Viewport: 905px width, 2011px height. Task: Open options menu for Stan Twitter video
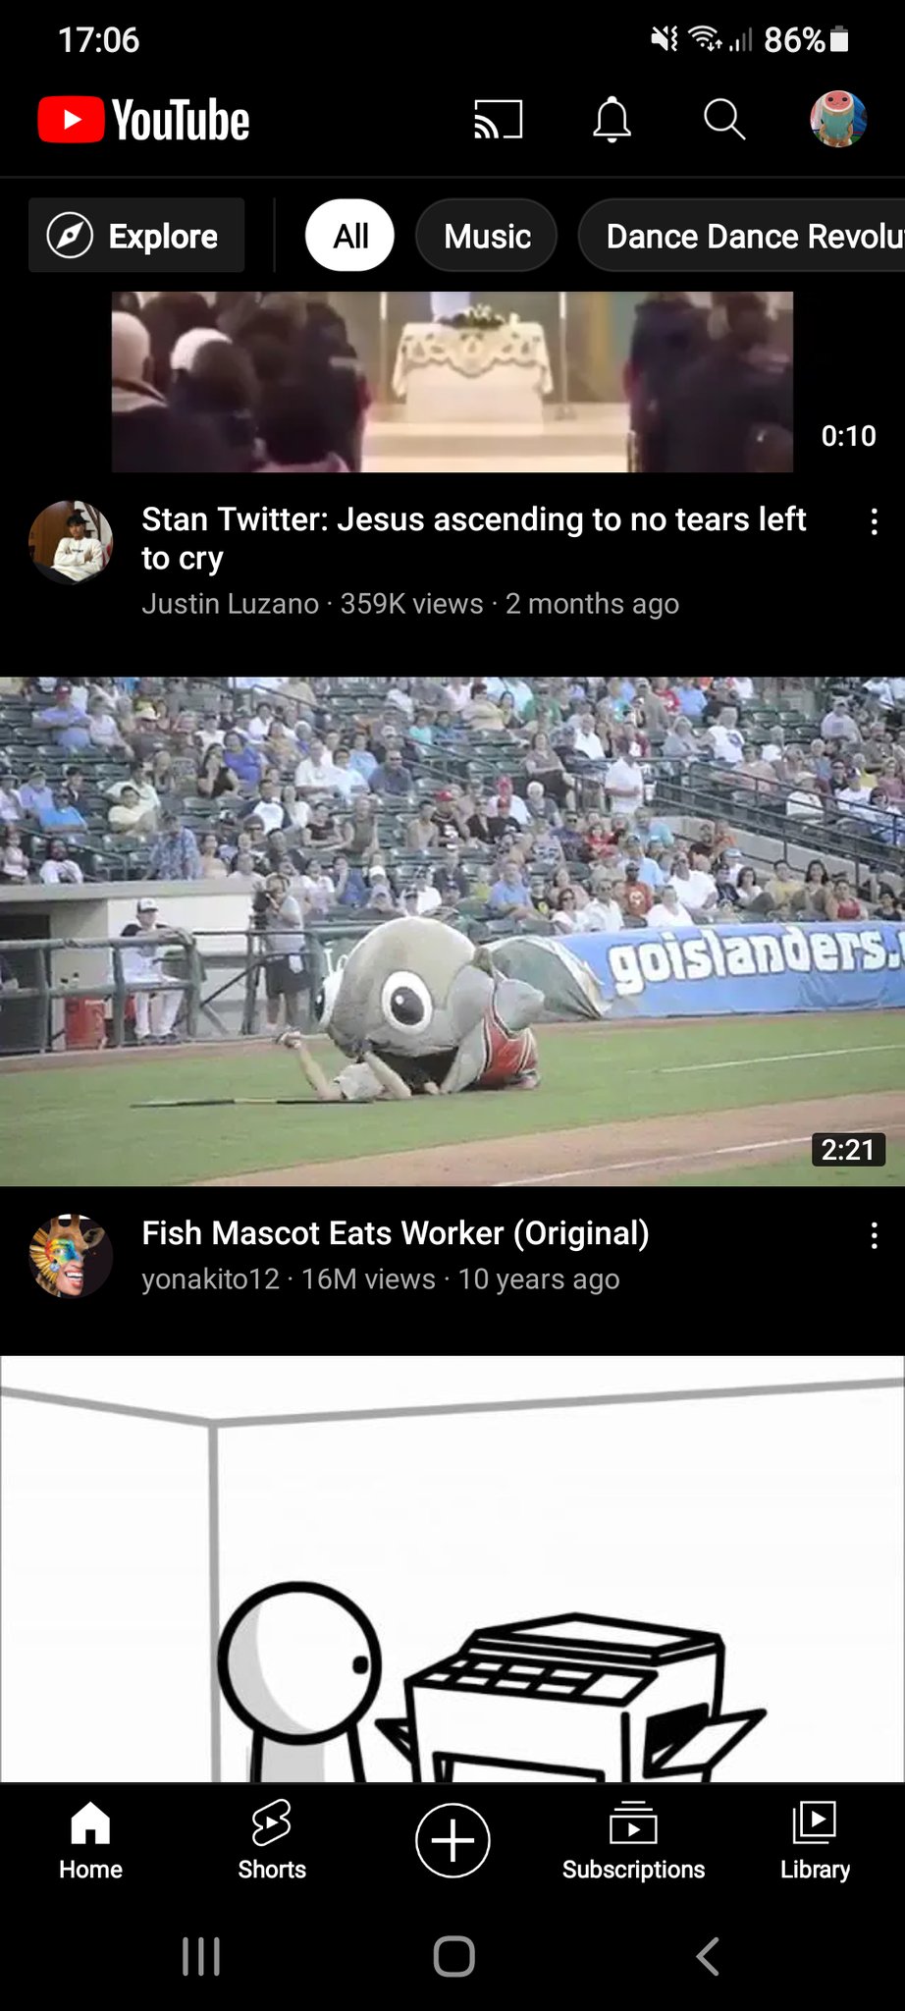click(874, 521)
